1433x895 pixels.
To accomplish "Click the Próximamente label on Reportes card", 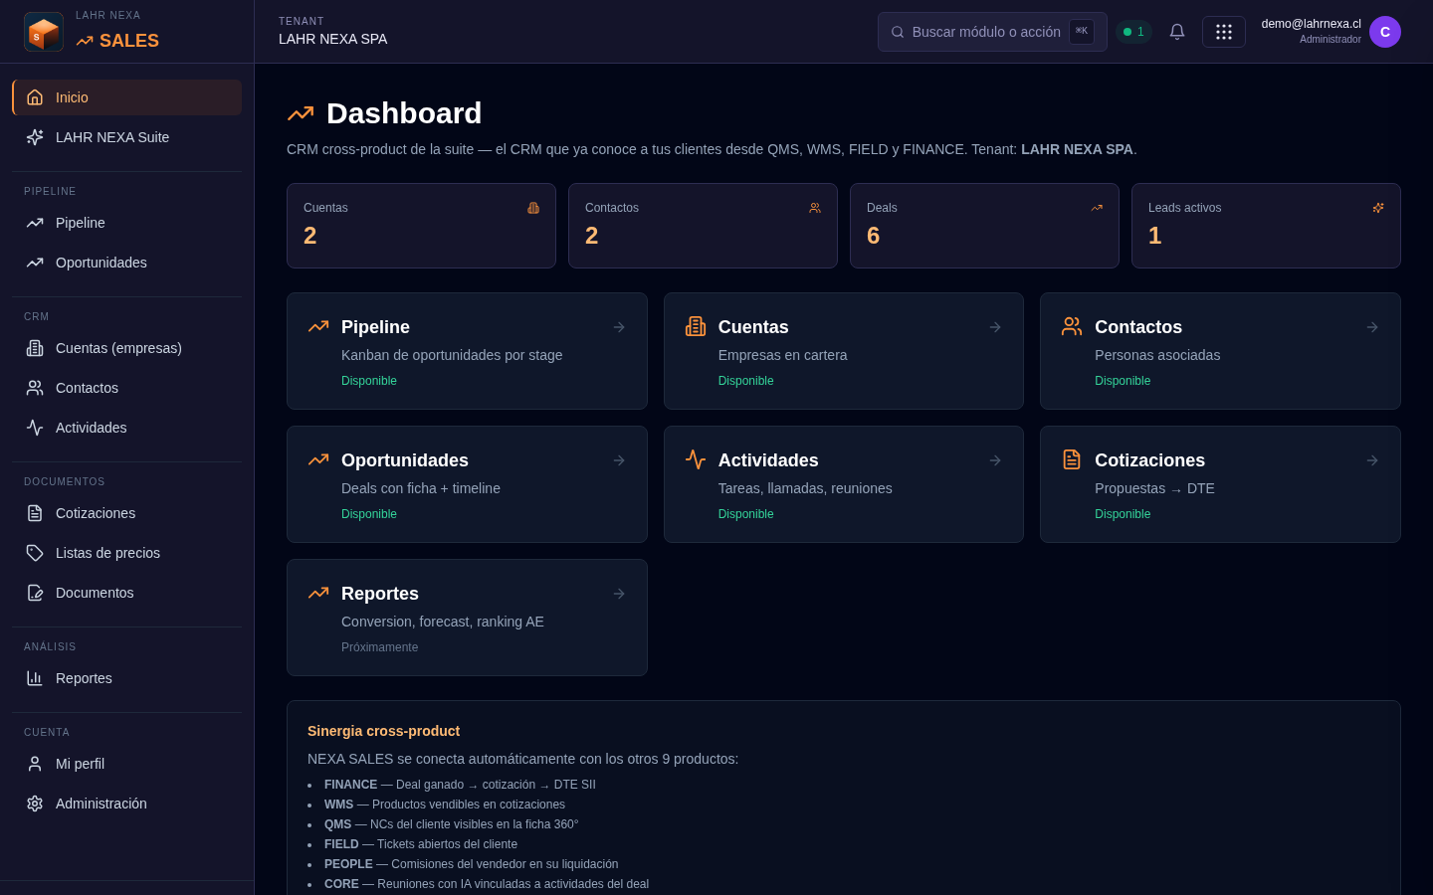I will pyautogui.click(x=379, y=647).
